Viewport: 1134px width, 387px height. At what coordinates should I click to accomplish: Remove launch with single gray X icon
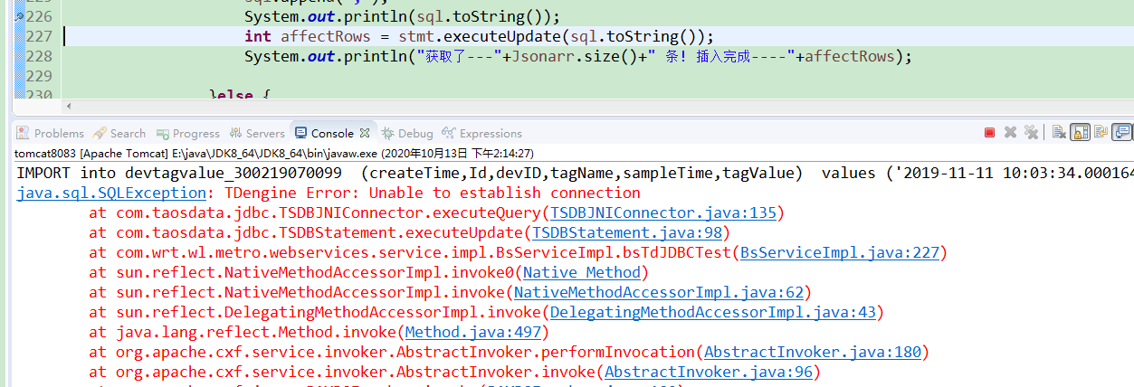[x=1010, y=133]
